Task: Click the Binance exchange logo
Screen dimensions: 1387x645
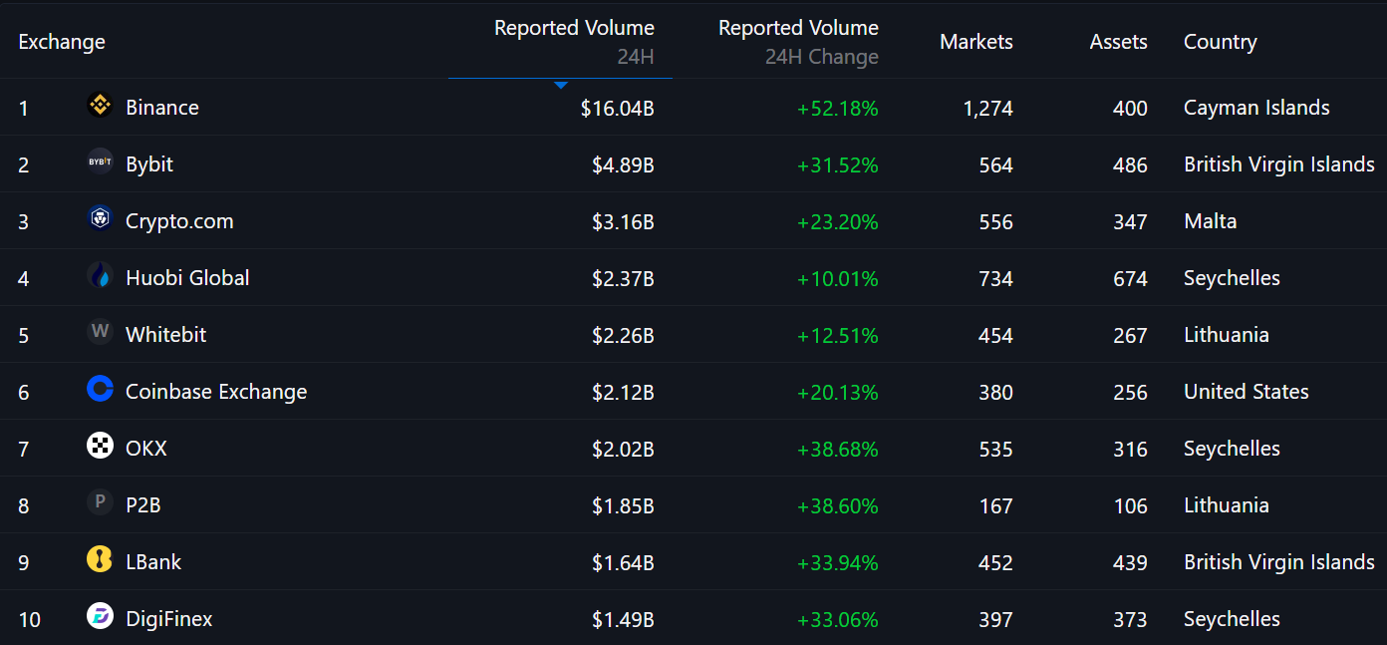Action: pyautogui.click(x=100, y=107)
